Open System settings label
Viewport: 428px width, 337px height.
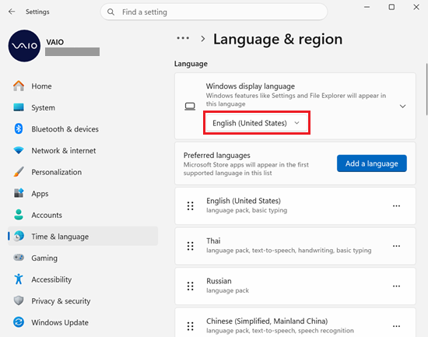click(43, 107)
